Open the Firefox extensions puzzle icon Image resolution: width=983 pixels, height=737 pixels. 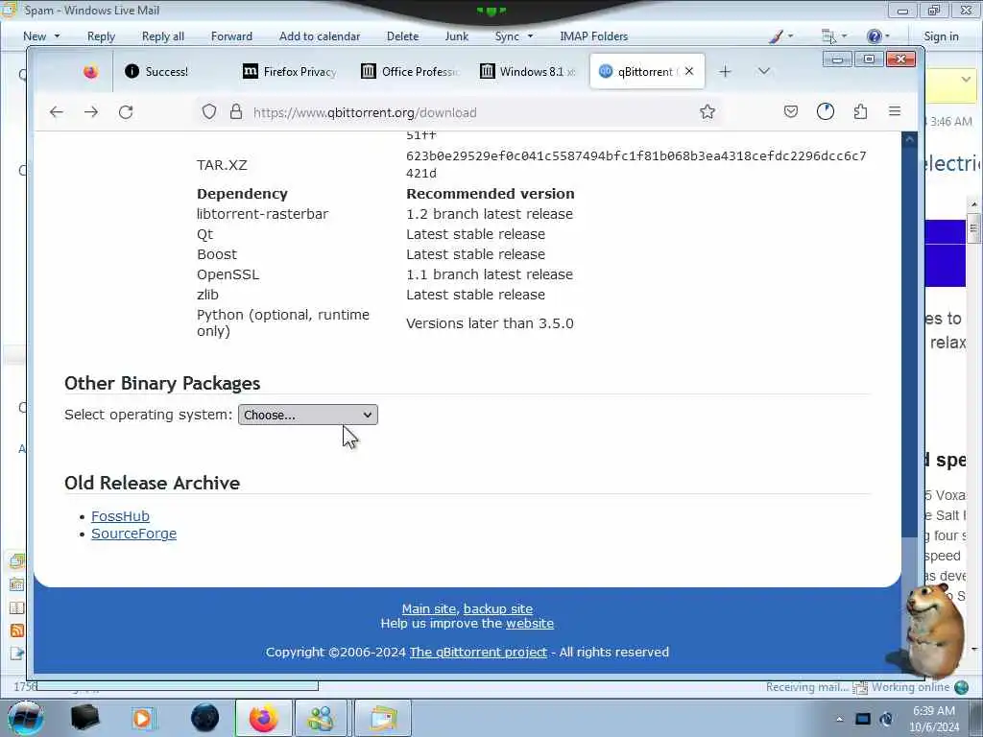[860, 112]
